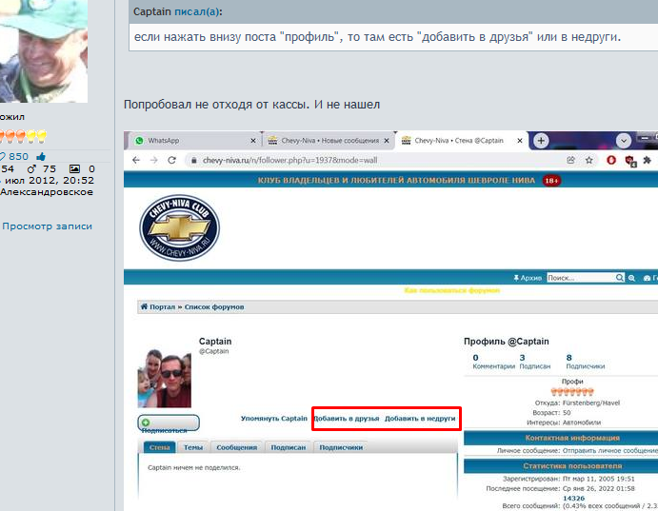This screenshot has width=658, height=511.
Task: Click the gallery picture icon in user stats
Action: (74, 169)
